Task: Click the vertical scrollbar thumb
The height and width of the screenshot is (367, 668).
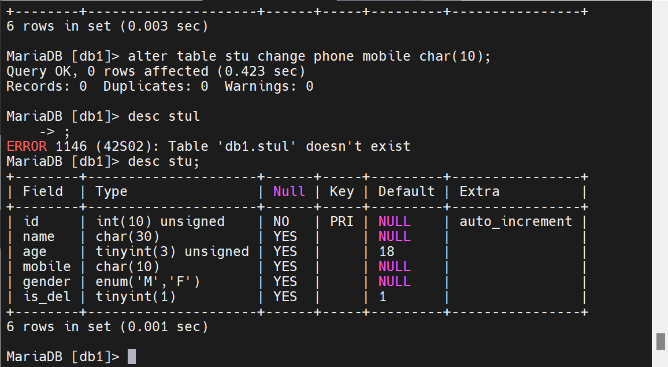Action: pos(660,342)
